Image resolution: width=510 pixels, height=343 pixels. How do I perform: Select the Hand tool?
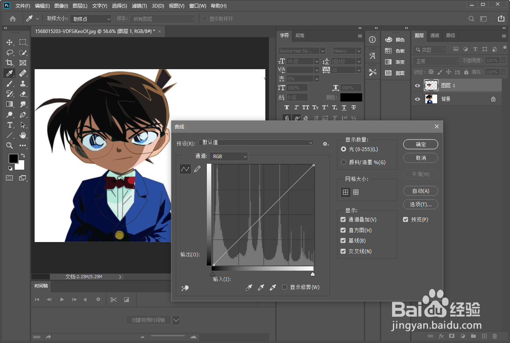pyautogui.click(x=23, y=135)
